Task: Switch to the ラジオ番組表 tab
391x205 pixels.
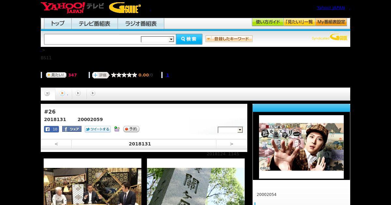Action: click(141, 24)
